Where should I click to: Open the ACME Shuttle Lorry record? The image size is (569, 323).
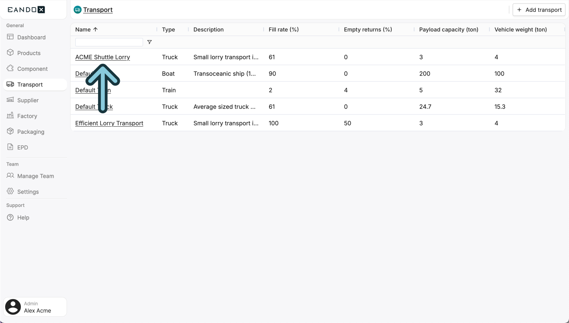click(x=102, y=57)
